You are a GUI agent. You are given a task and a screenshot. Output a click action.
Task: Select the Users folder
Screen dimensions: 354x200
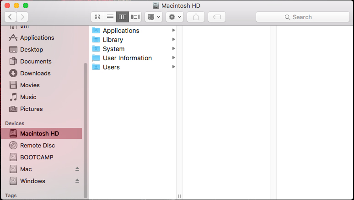134,67
